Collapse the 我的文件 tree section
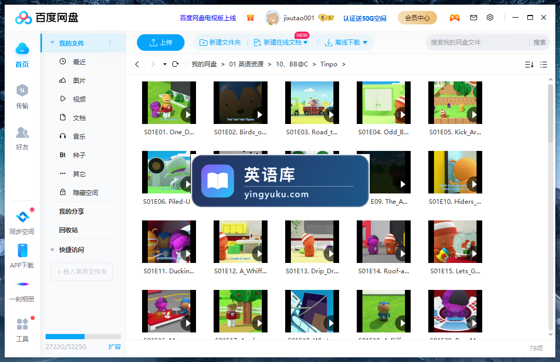 tap(52, 43)
